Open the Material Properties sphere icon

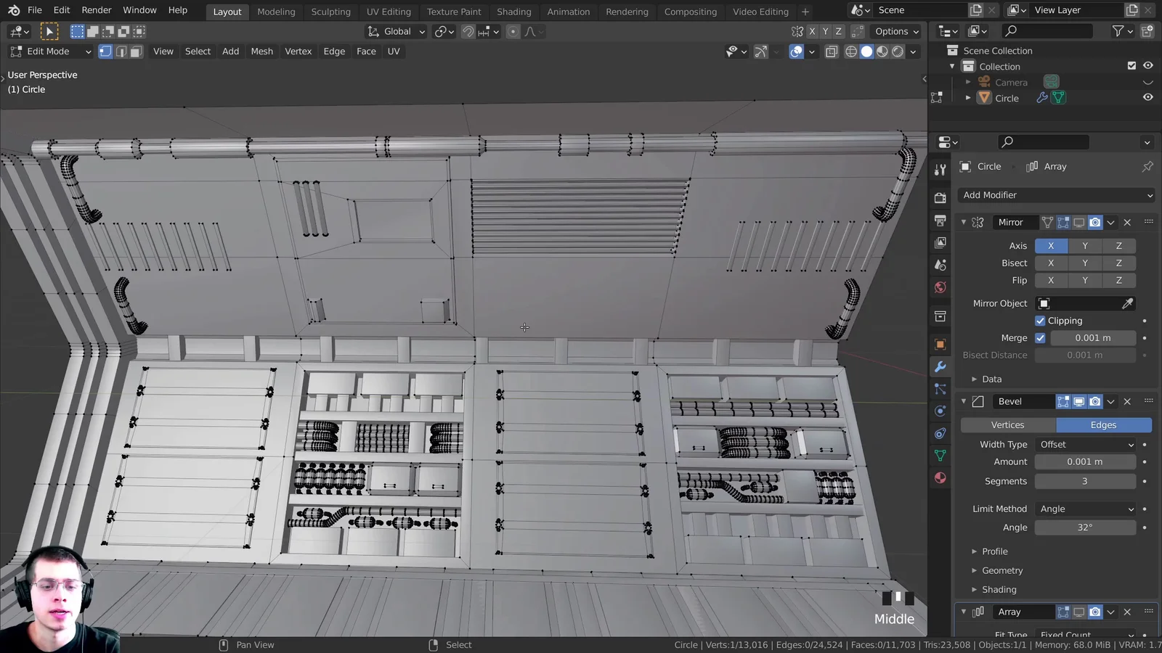pos(940,477)
